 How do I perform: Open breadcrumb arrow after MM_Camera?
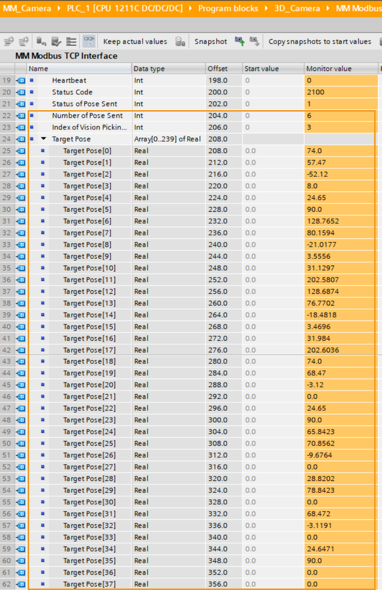(60, 8)
